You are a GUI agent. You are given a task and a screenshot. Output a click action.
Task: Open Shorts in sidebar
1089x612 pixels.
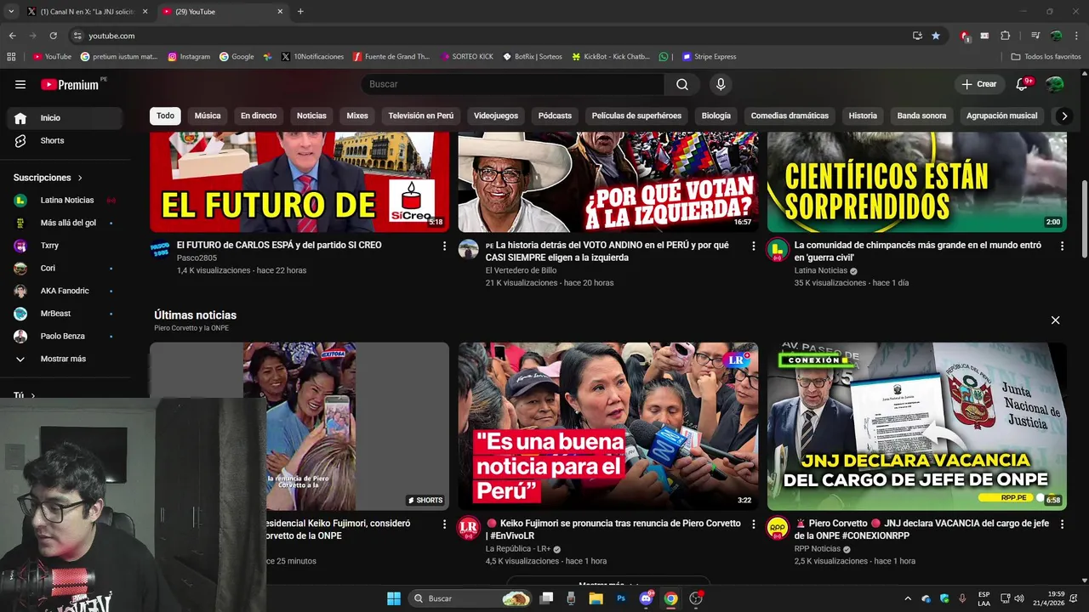[65, 140]
